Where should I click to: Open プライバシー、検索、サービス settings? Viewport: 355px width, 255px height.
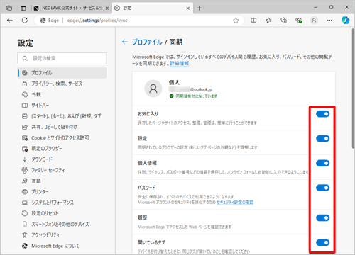point(62,84)
